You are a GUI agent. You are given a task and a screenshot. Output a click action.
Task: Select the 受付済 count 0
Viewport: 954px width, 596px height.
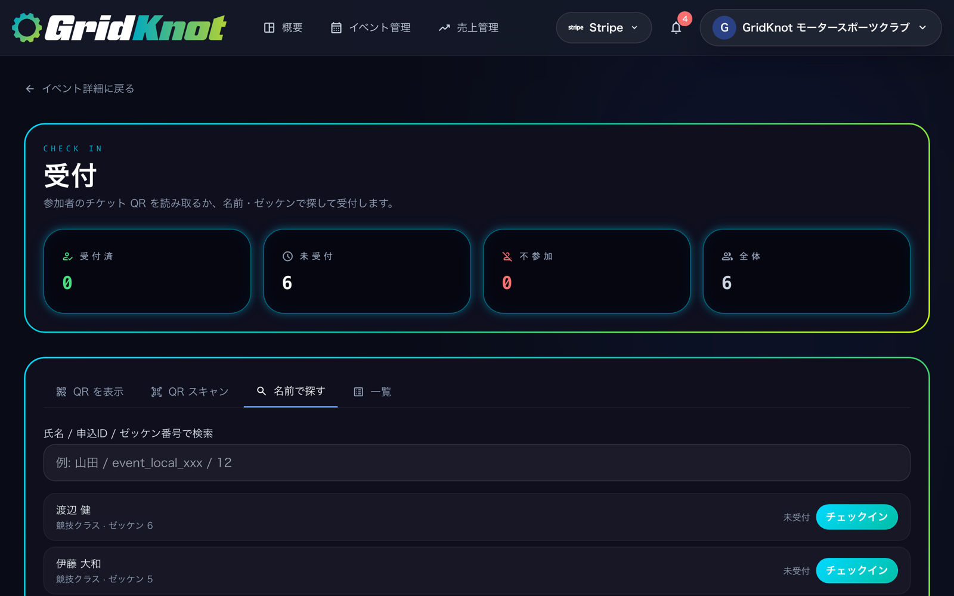[67, 283]
